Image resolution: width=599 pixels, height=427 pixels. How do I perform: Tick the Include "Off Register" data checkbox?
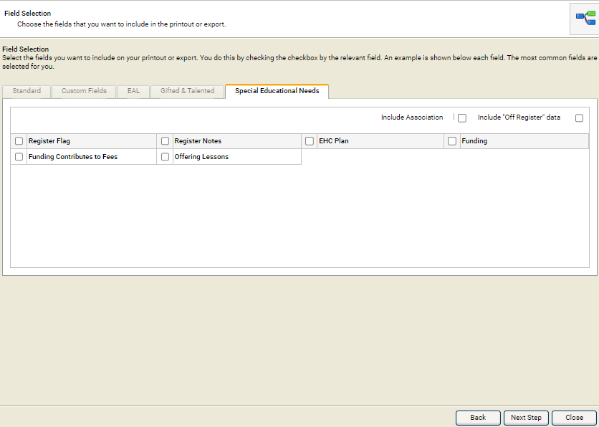tap(579, 118)
